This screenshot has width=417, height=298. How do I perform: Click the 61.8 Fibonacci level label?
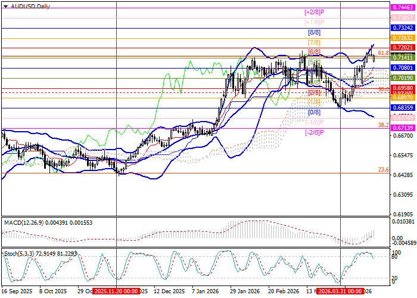click(383, 53)
